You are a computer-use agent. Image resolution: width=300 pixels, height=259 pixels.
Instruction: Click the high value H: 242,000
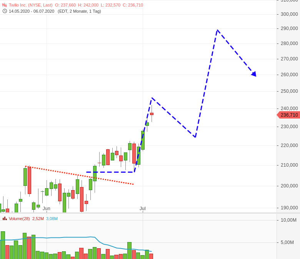88,5
